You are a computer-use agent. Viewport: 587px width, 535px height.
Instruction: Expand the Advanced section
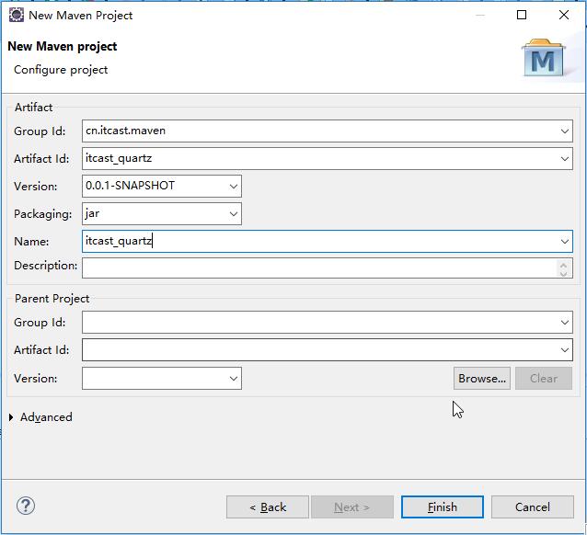11,417
